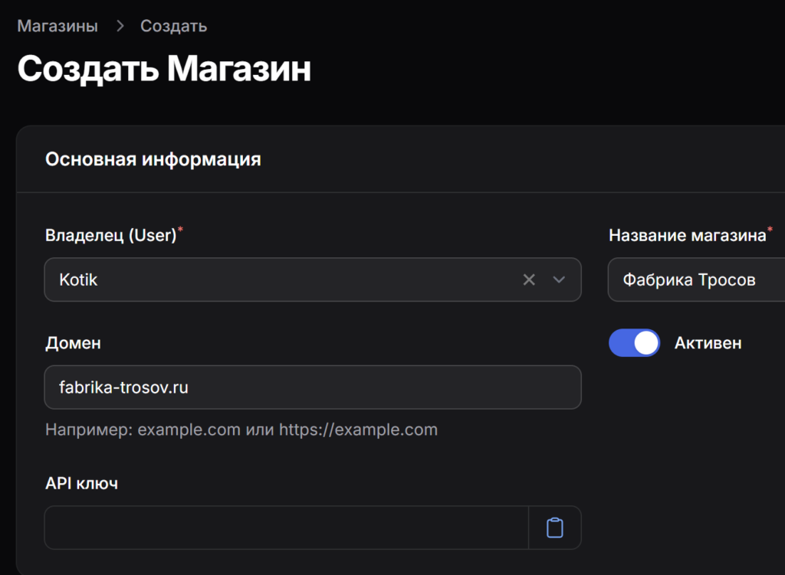Viewport: 785px width, 575px height.
Task: Clear the selected owner Kotik with the X icon
Action: (x=529, y=280)
